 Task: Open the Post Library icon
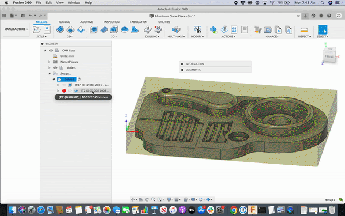278,30
